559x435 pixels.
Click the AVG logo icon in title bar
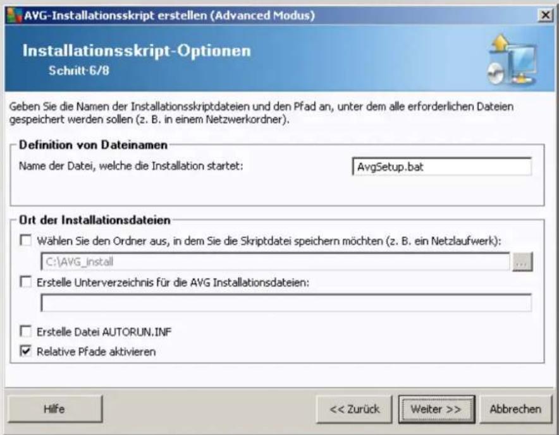[15, 15]
